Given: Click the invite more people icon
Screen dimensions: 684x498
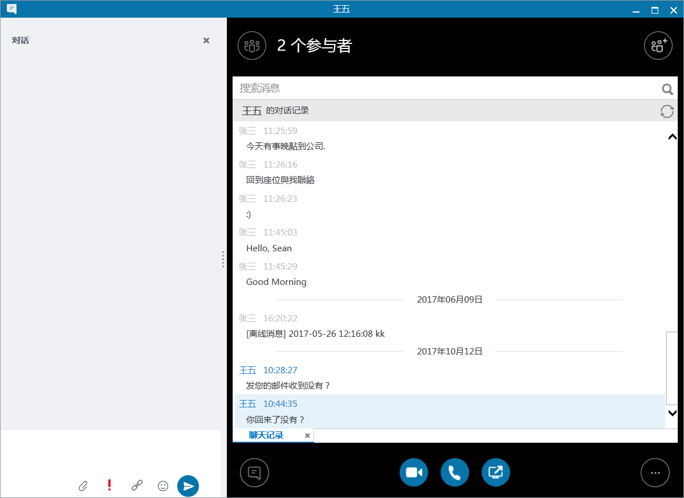Looking at the screenshot, I should (658, 46).
